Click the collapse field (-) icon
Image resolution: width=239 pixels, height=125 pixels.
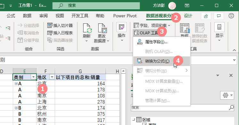click(x=8, y=38)
